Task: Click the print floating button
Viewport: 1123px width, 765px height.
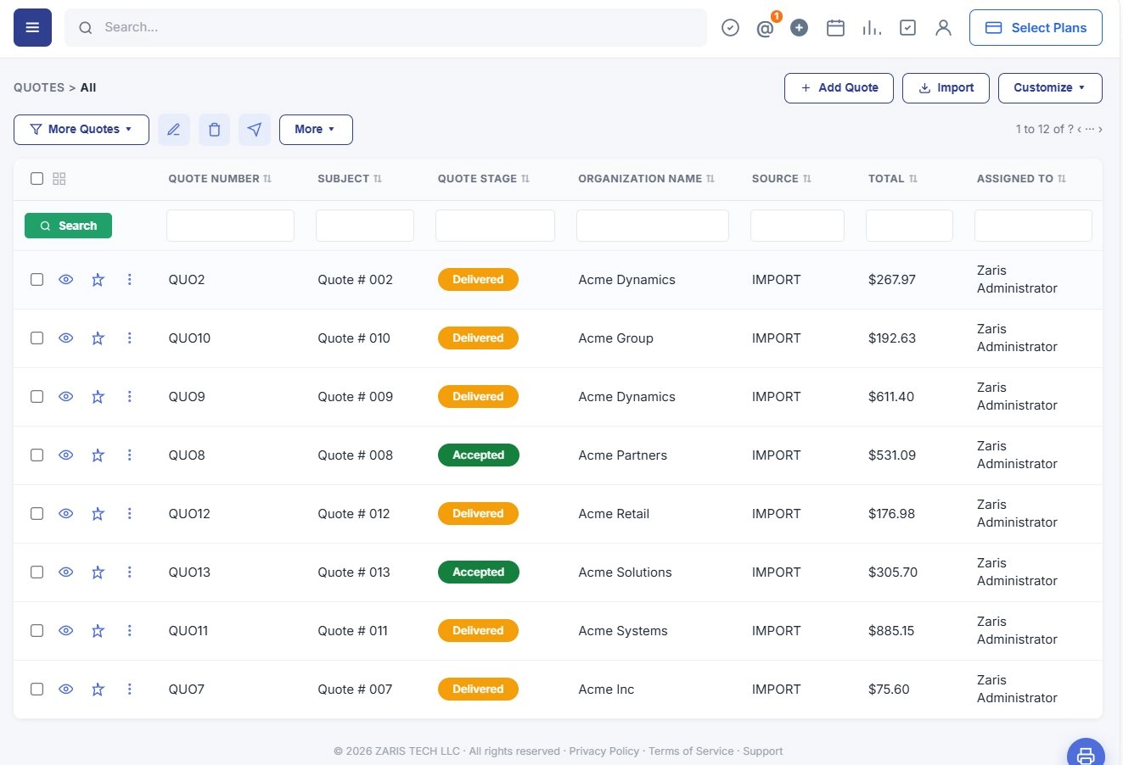Action: click(1086, 755)
